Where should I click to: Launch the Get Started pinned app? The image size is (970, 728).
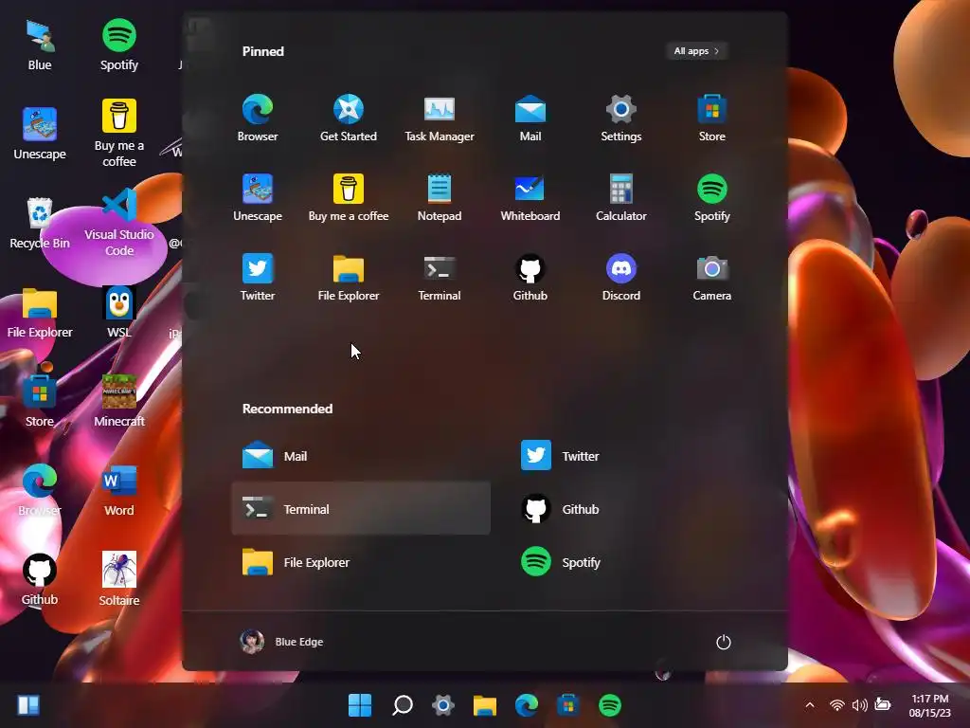349,118
